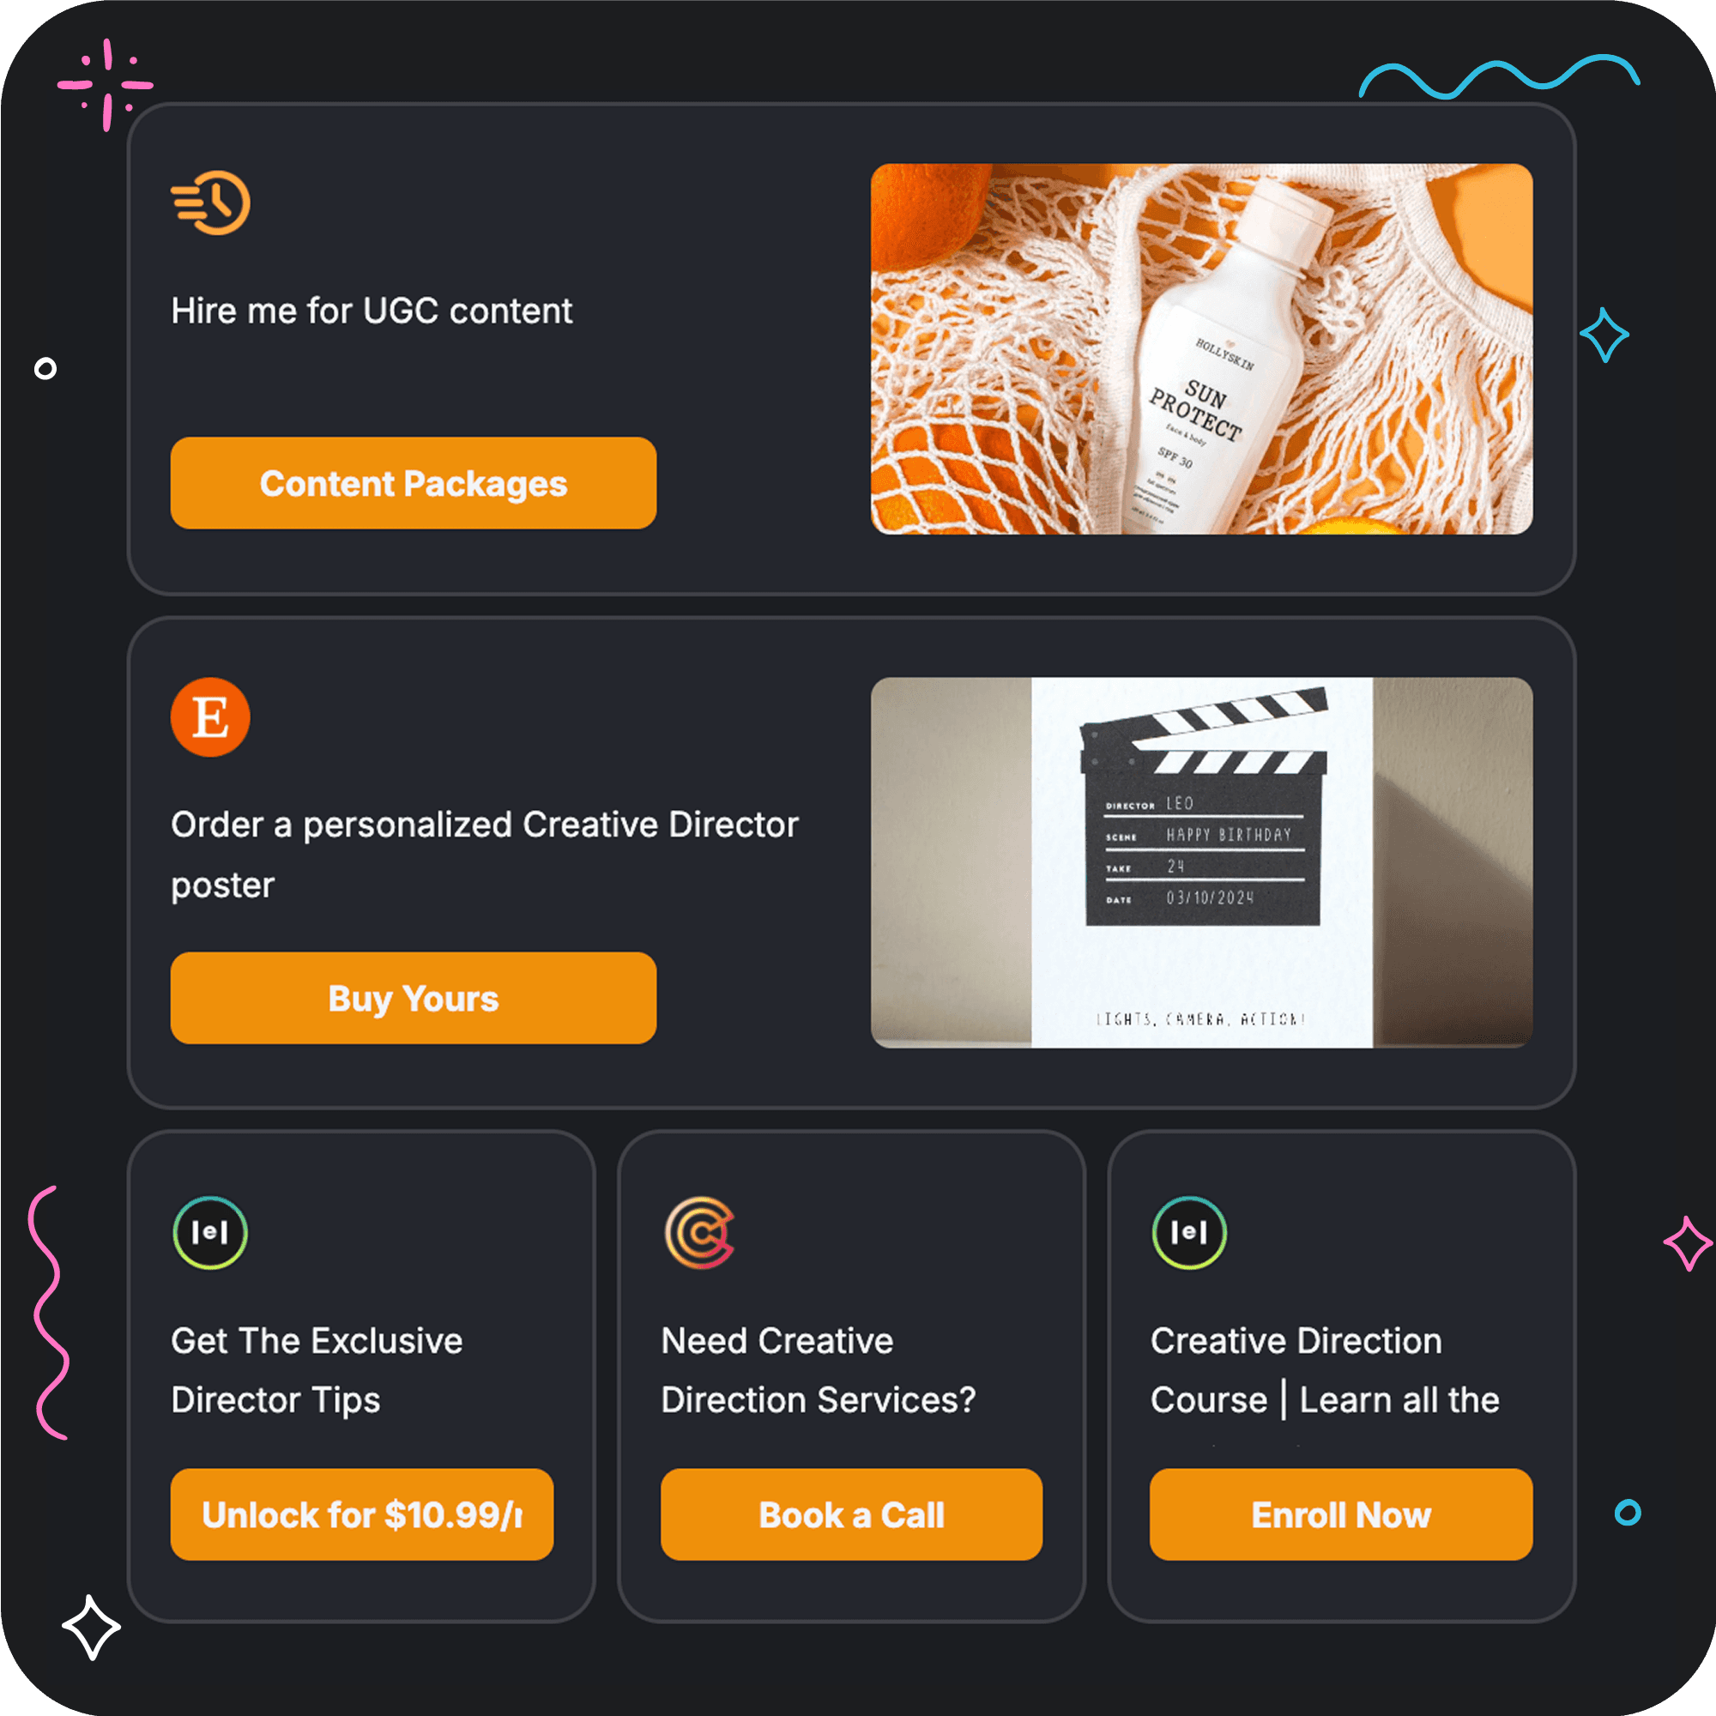The height and width of the screenshot is (1716, 1716).
Task: Click the Buy Yours button
Action: point(413,999)
